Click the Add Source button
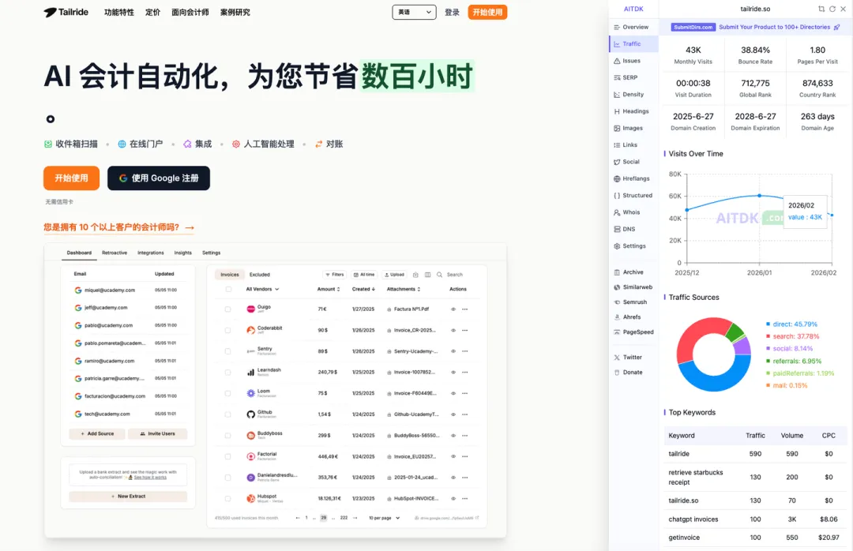 point(97,433)
